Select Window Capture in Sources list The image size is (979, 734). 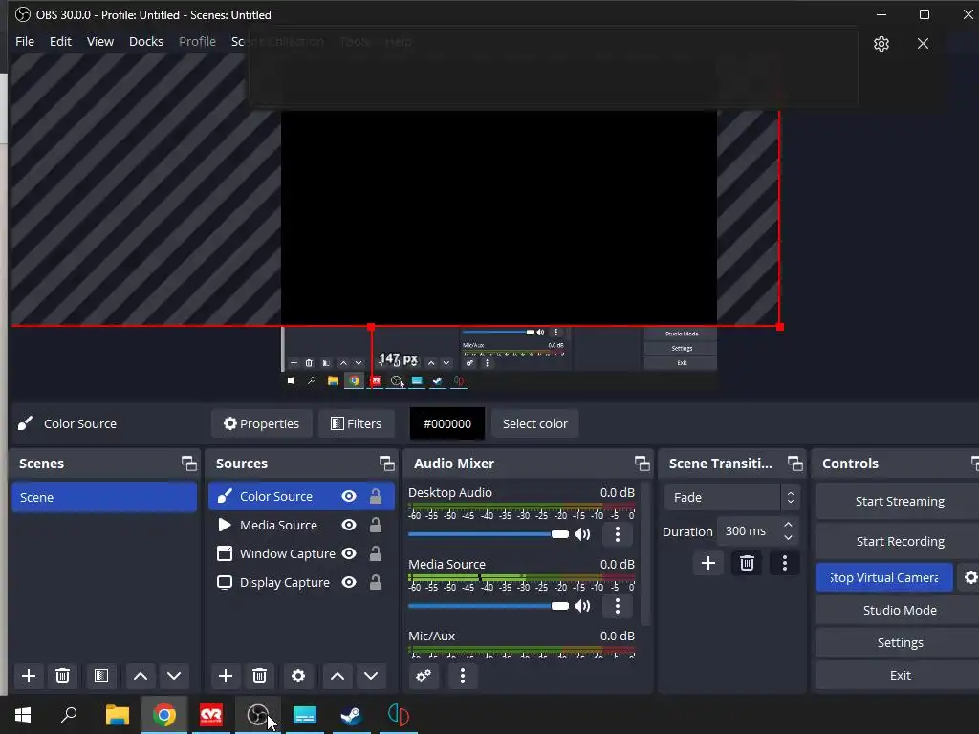point(301,553)
